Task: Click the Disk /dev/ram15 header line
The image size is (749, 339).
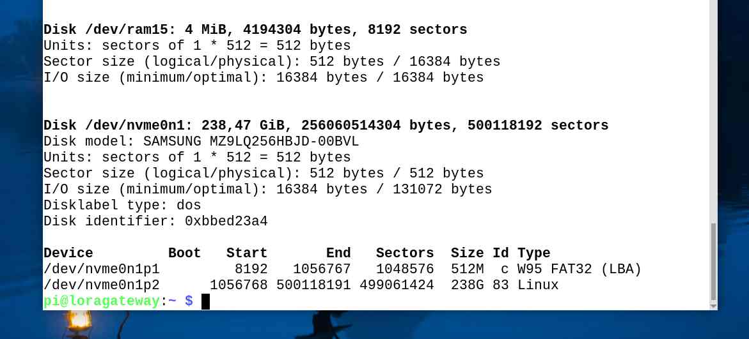Action: click(255, 29)
